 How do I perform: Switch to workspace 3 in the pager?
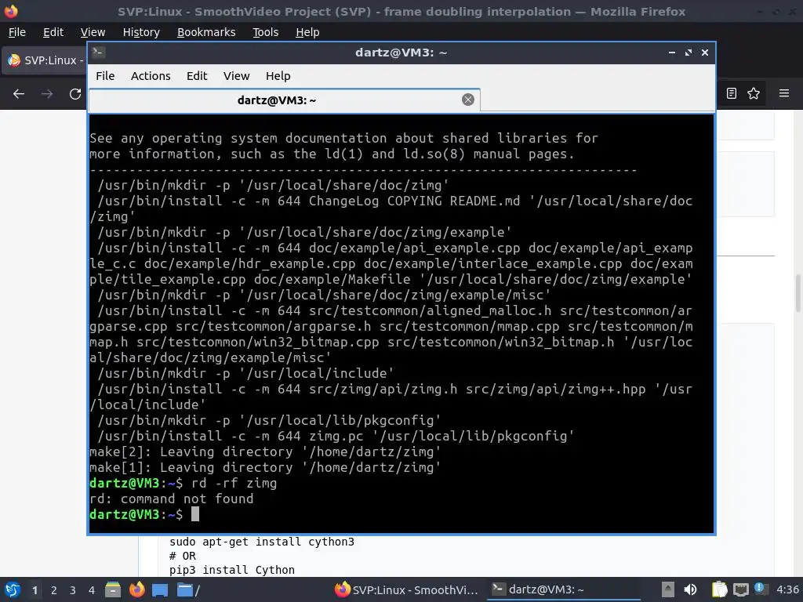coord(73,590)
